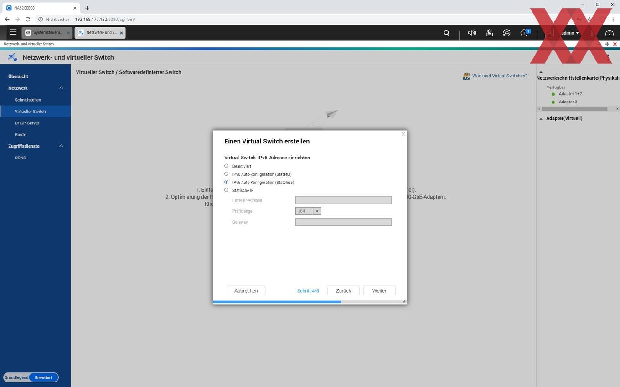
Task: Open the external devices icon
Action: 506,33
